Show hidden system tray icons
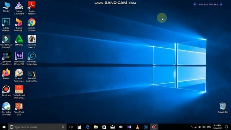The image size is (231, 130). tap(192, 127)
